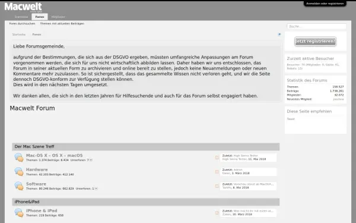Viewport: 356px width, 223px height.
Task: Click the Themen count 158.527
Action: pyautogui.click(x=338, y=87)
